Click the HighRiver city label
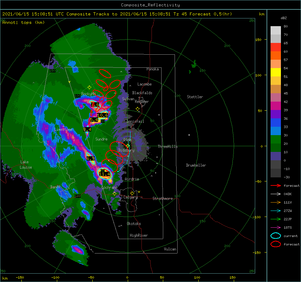The height and width of the screenshot is (282, 301). pyautogui.click(x=138, y=235)
